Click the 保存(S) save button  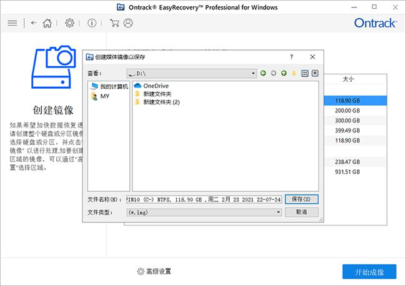301,199
